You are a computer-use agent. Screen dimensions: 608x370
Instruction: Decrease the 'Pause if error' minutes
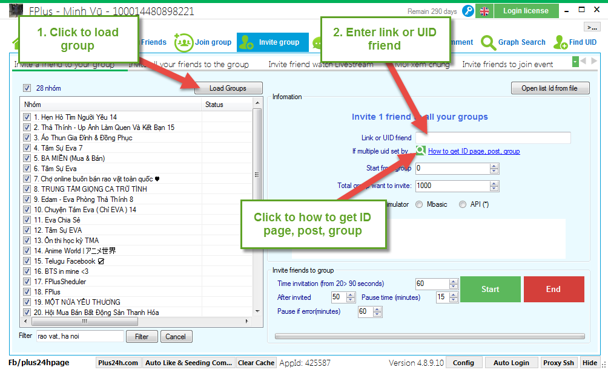click(x=377, y=314)
